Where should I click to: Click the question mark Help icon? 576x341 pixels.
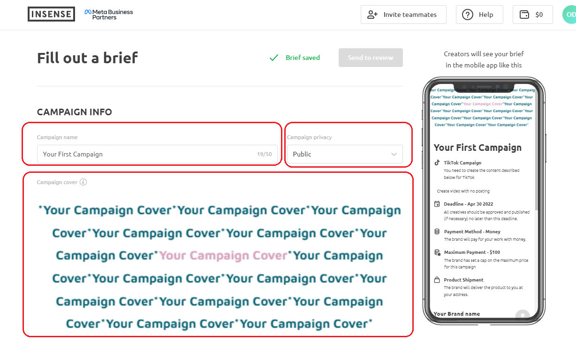click(468, 15)
